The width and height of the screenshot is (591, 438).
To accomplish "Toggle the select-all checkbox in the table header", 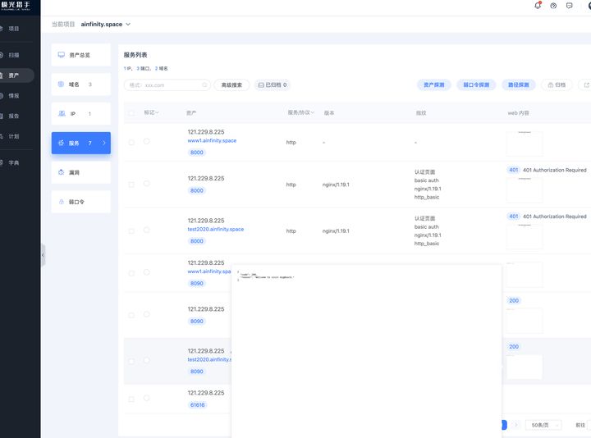I will 131,113.
